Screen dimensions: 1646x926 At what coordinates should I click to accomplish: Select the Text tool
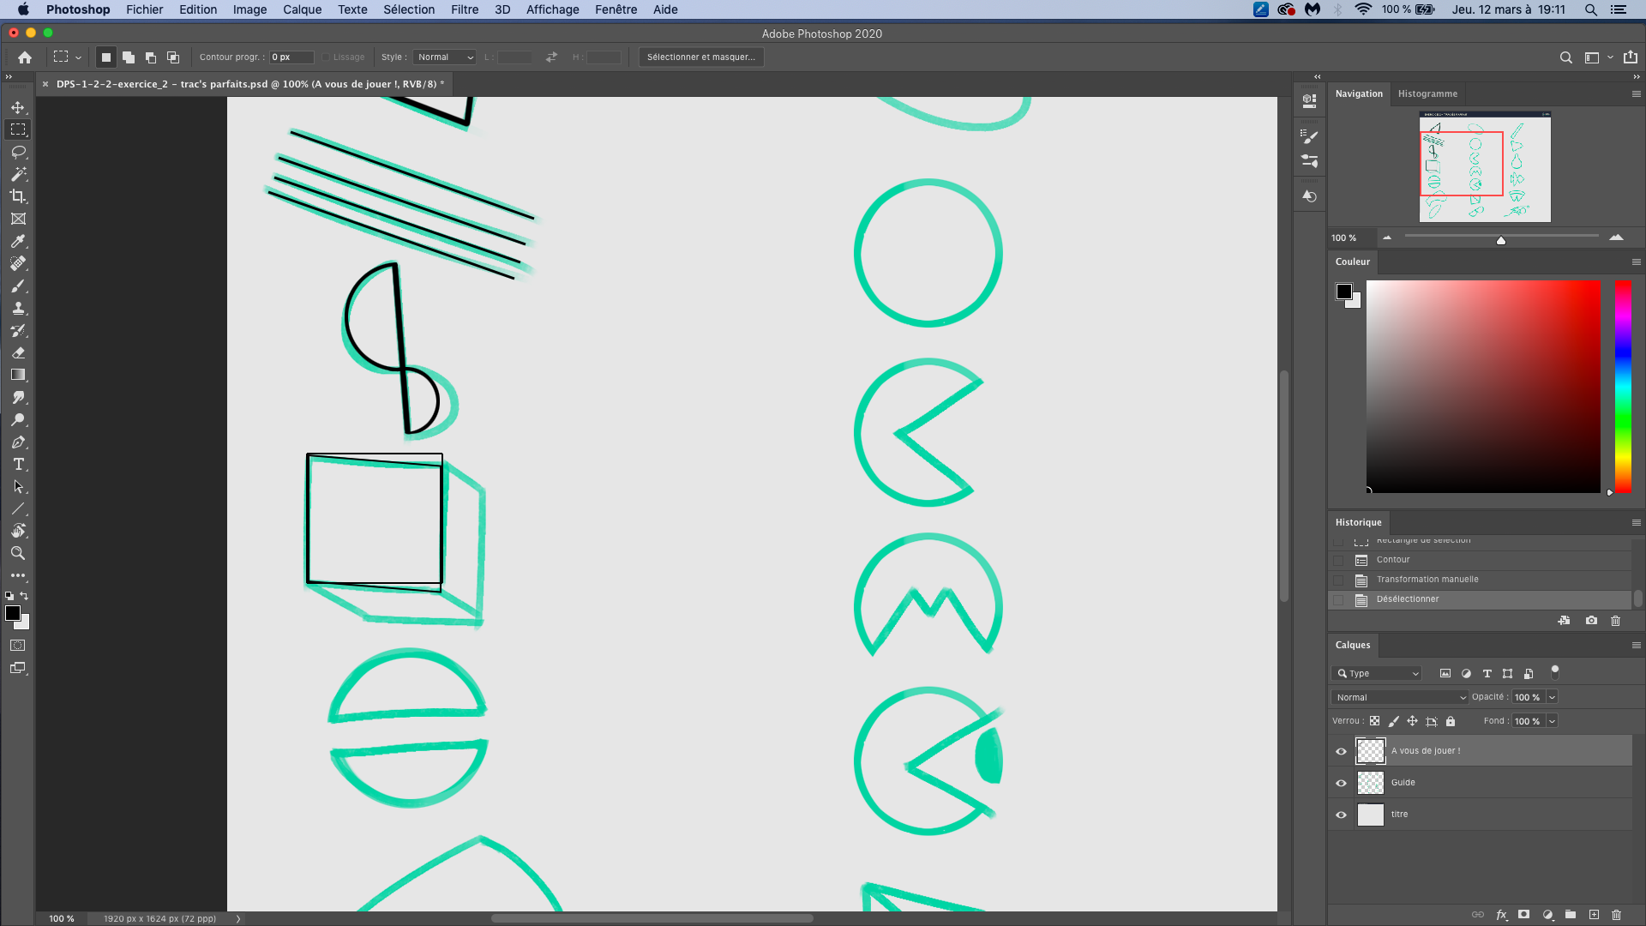18,465
